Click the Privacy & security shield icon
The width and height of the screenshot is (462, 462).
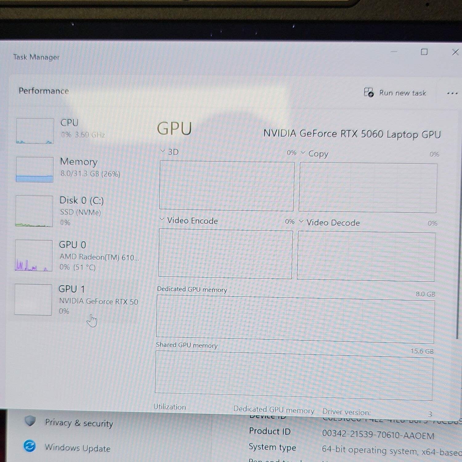coord(30,421)
